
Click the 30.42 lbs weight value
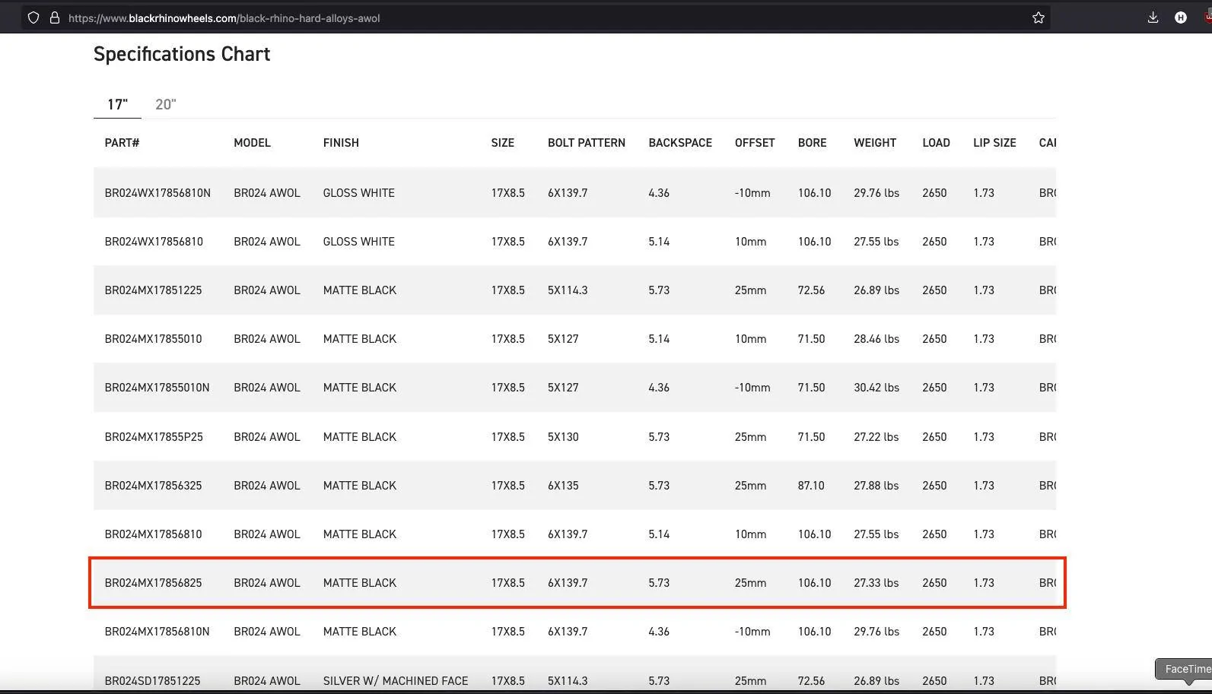coord(876,388)
